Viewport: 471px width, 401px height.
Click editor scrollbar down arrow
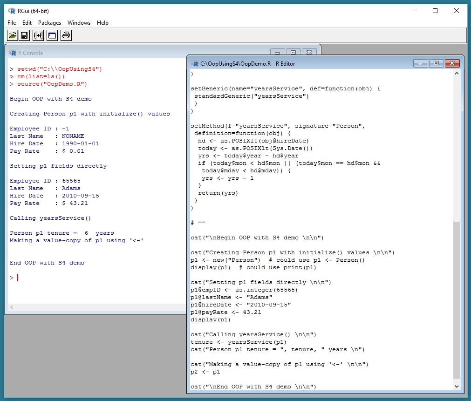[457, 386]
